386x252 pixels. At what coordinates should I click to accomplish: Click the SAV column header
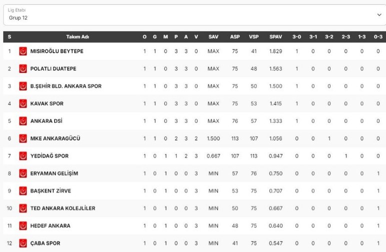coord(213,36)
